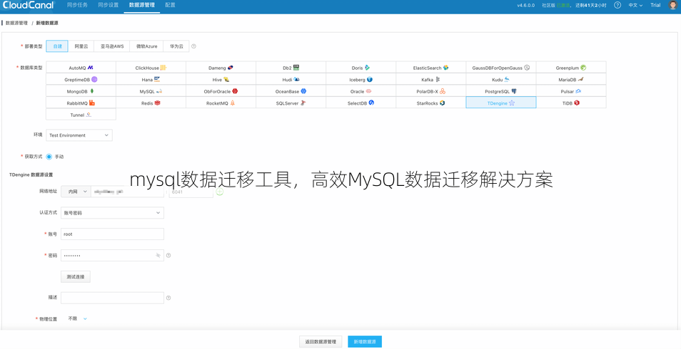The image size is (681, 349).
Task: Choose MongoDB database tile
Action: (x=81, y=90)
